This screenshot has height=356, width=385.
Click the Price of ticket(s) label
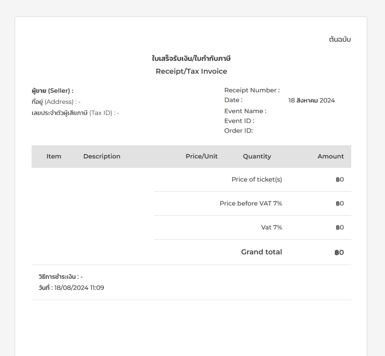tap(257, 179)
